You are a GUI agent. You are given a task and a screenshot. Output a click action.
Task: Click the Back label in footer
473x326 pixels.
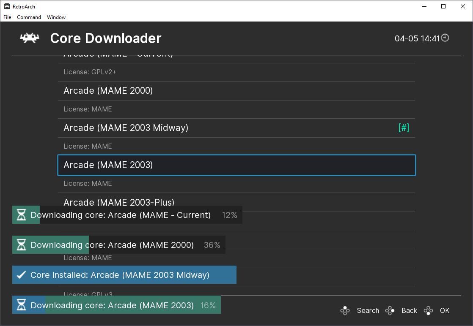coord(410,311)
